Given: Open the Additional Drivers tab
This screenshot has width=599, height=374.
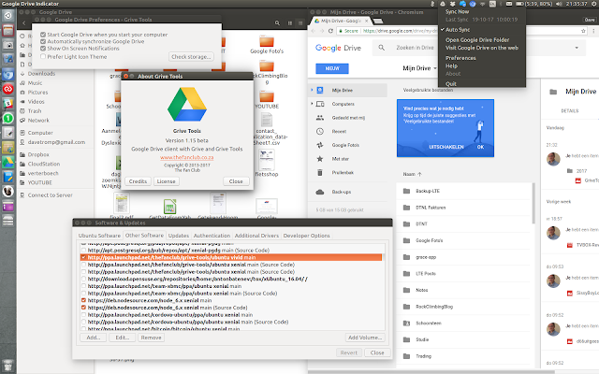Looking at the screenshot, I should click(x=256, y=236).
